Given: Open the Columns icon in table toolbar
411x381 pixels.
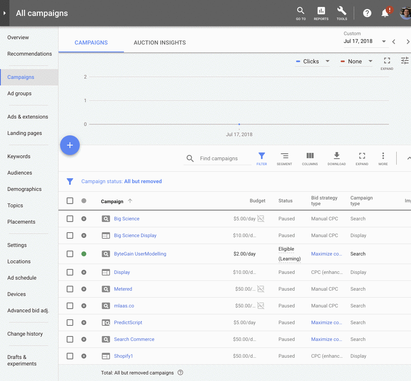Looking at the screenshot, I should pos(310,159).
